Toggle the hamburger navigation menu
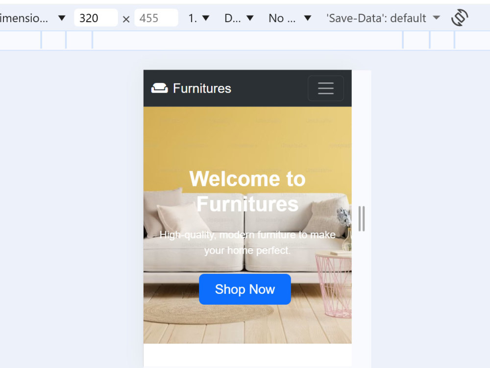This screenshot has height=368, width=490. pos(326,88)
